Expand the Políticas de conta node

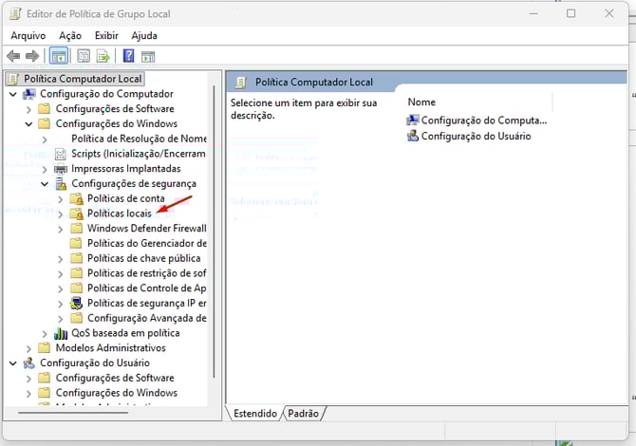61,198
